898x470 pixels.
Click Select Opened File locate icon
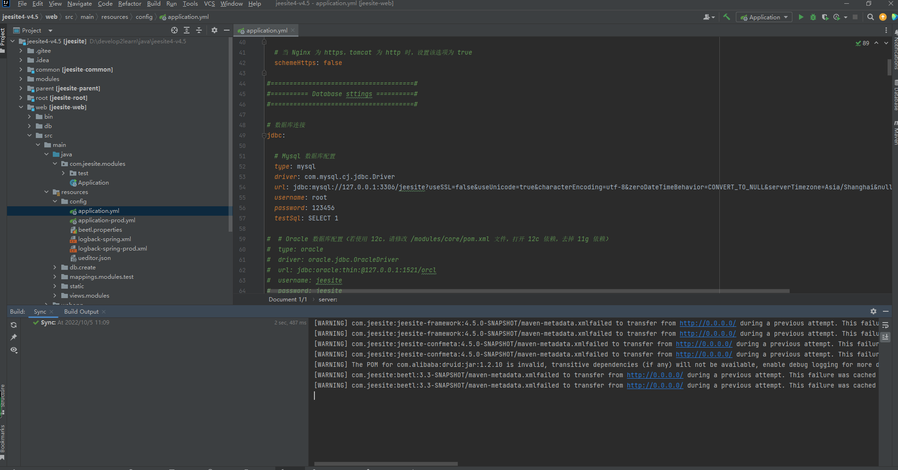pos(174,30)
